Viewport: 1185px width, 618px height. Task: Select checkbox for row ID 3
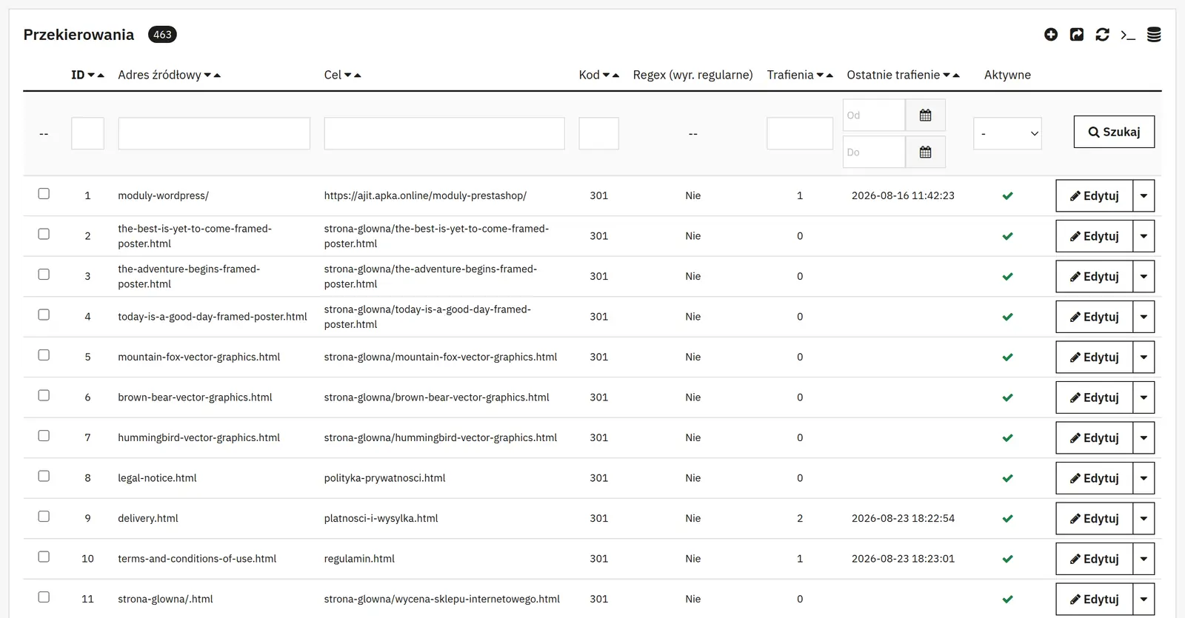point(44,275)
